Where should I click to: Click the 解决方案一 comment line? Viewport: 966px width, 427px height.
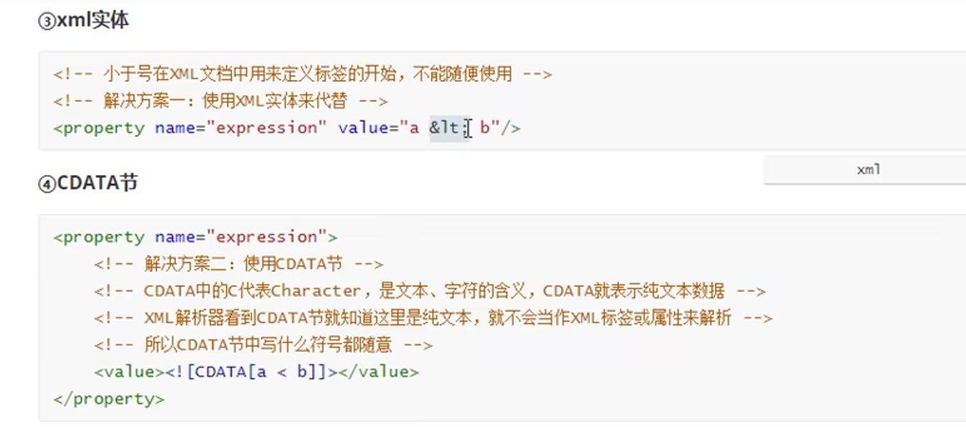pyautogui.click(x=220, y=101)
